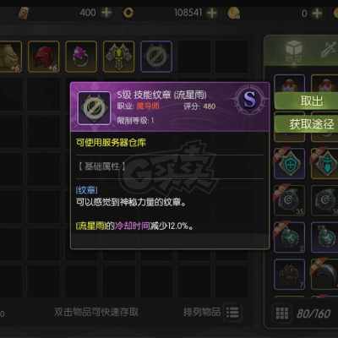Viewport: 338px width, 338px height.
Task: Select the red helmet item in storage
Action: 44,57
